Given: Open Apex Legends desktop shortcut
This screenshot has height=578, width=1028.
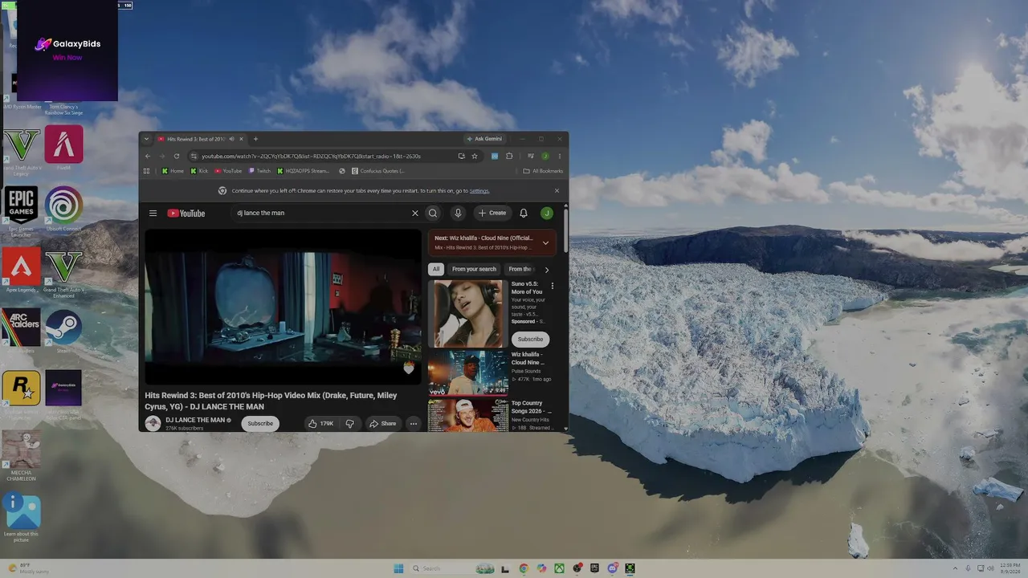Looking at the screenshot, I should point(21,270).
